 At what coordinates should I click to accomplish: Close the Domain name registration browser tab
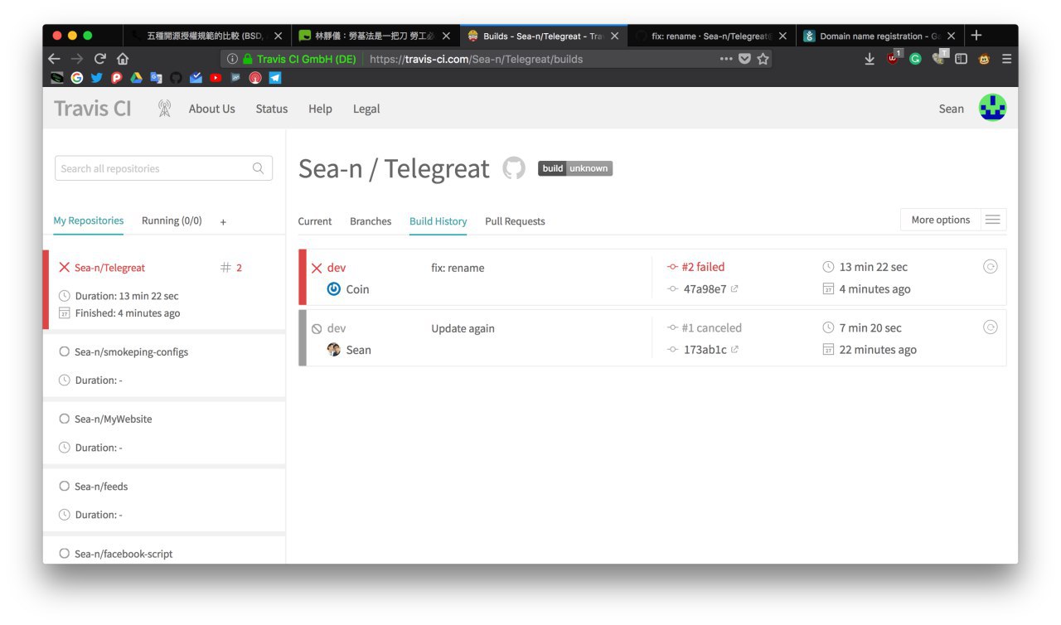[951, 36]
